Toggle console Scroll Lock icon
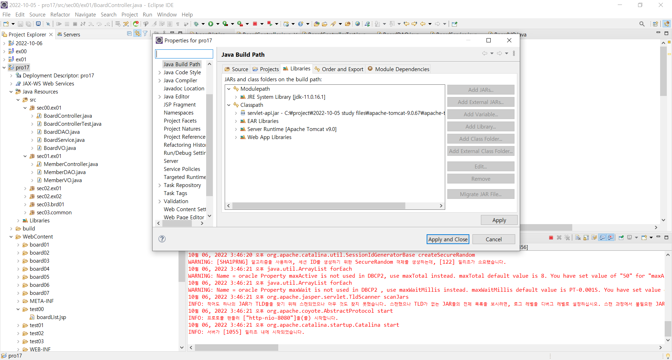Screen dimensions: 672x360 (x=586, y=237)
